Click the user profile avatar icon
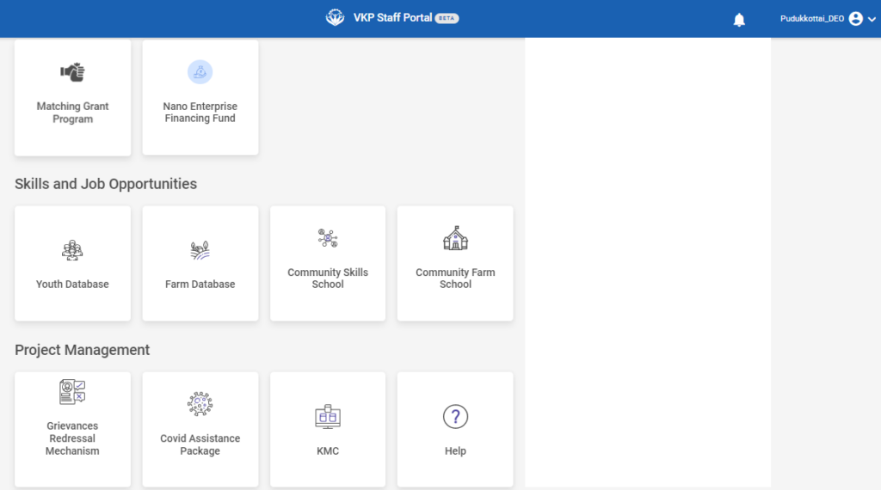 point(855,19)
